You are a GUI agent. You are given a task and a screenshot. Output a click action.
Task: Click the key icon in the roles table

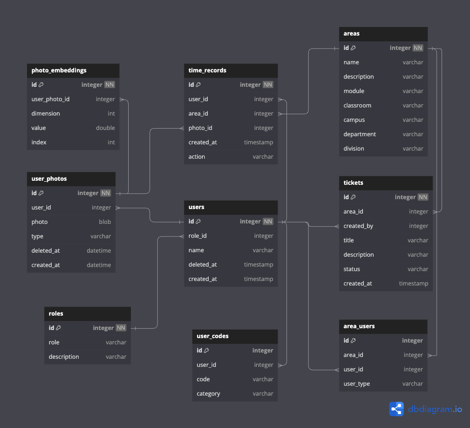pyautogui.click(x=58, y=328)
